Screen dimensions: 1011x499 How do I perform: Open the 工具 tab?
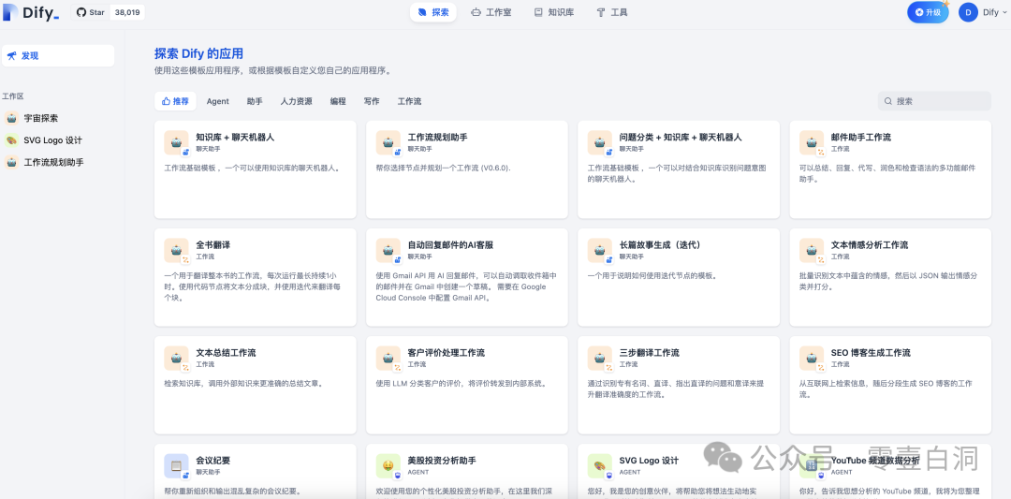click(x=612, y=12)
